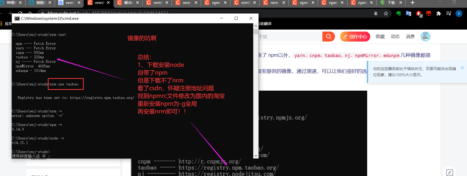
Task: Click the cmd window scrollbar thumb
Action: [256, 32]
